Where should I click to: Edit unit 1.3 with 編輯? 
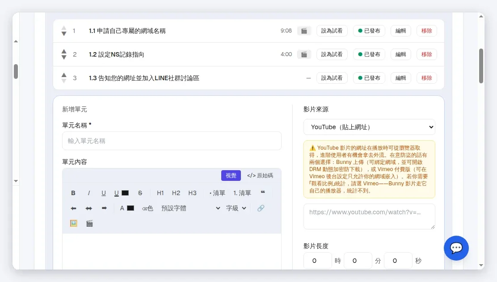click(x=400, y=78)
